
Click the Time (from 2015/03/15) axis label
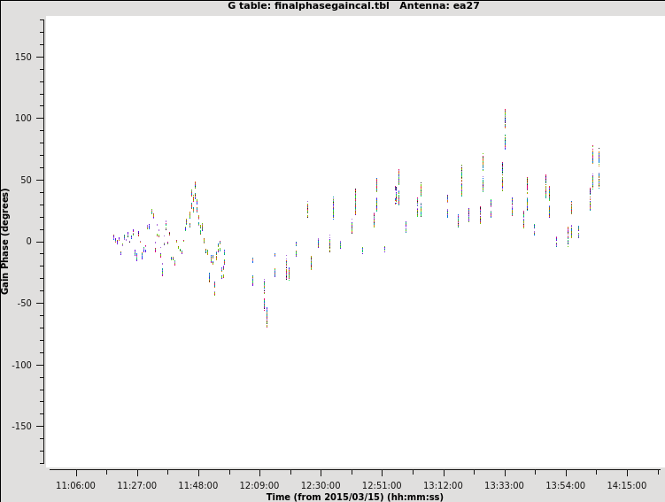point(354,497)
